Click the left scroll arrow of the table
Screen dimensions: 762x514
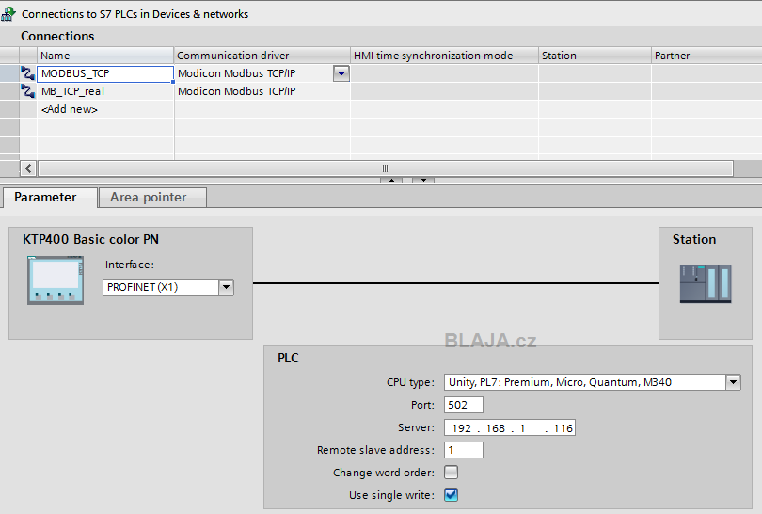click(x=28, y=169)
